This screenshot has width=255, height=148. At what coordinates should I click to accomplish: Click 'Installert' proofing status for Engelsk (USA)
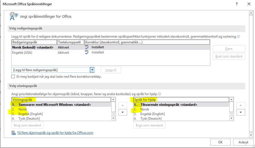click(x=98, y=52)
